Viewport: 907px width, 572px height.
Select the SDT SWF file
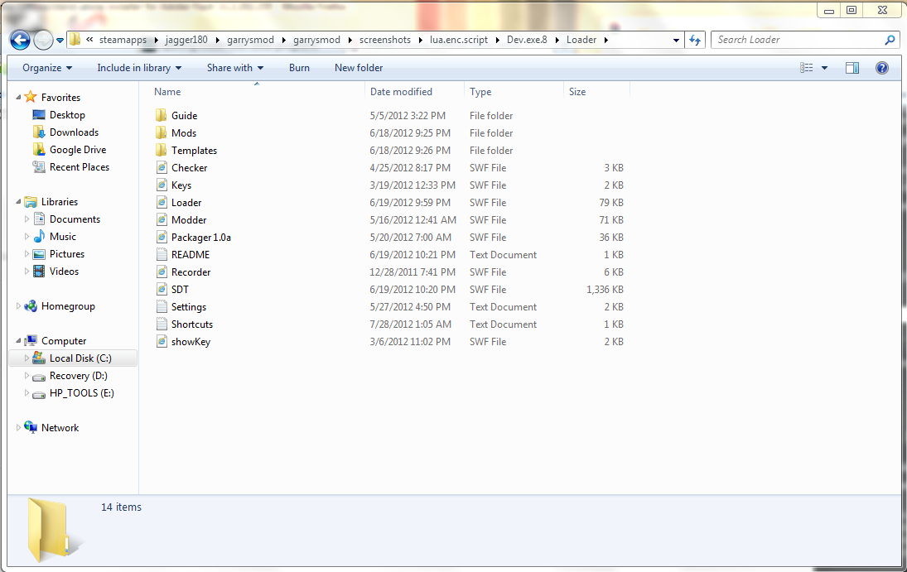pyautogui.click(x=180, y=290)
